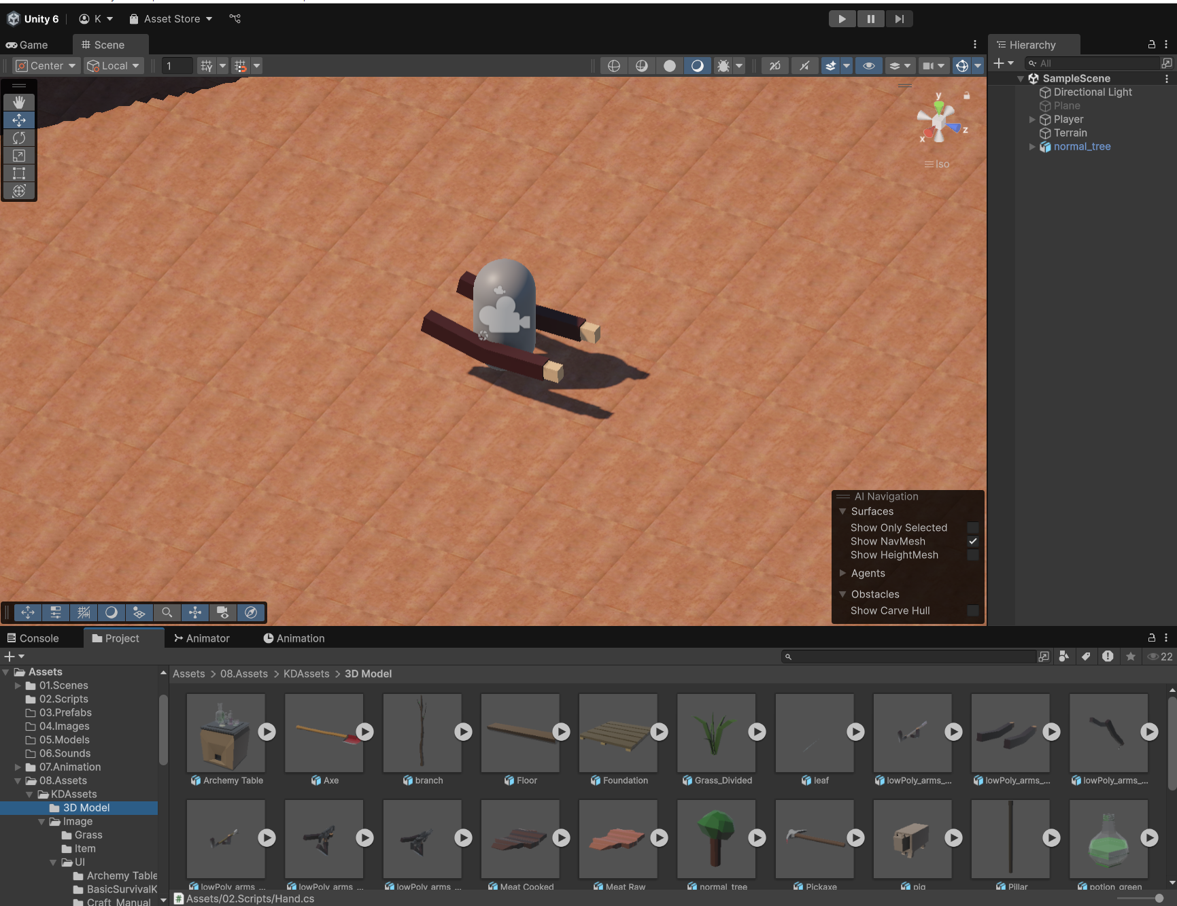This screenshot has width=1177, height=906.
Task: Open the Center pivot dropdown
Action: 45,65
